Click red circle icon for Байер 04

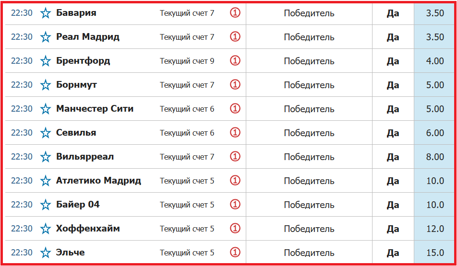(235, 205)
